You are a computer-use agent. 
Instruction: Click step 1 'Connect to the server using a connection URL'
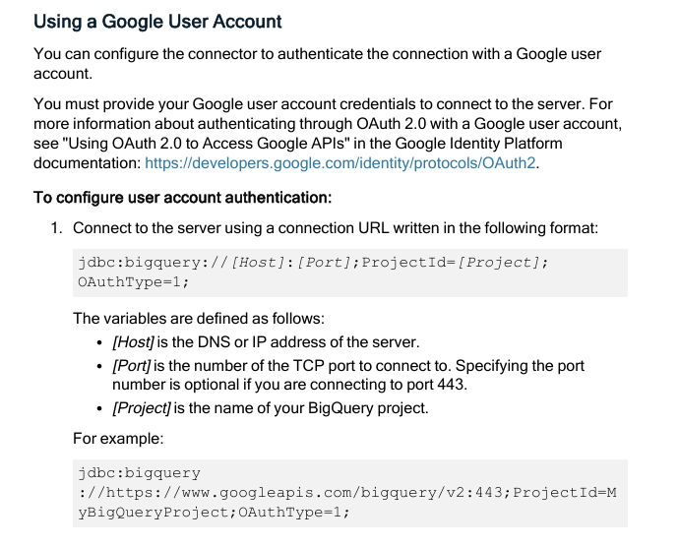(x=336, y=228)
